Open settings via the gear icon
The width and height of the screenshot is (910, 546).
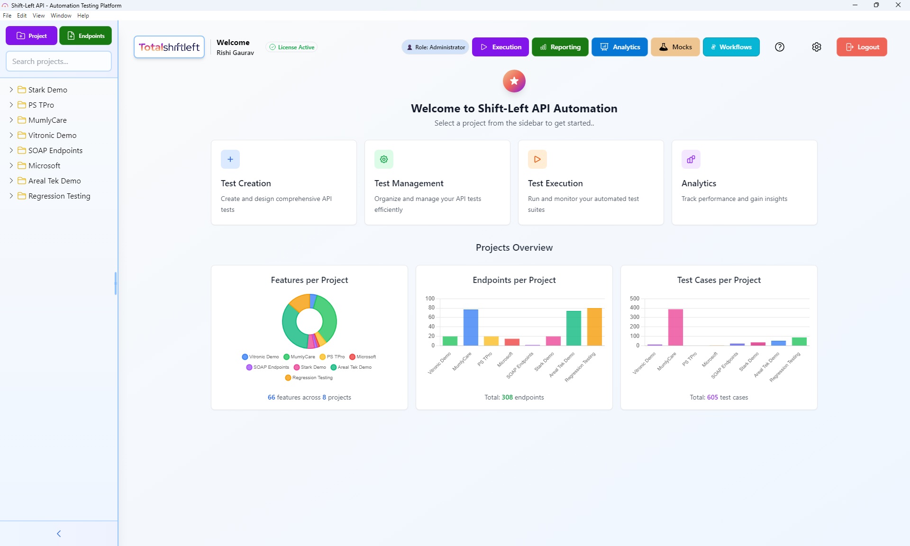tap(816, 47)
